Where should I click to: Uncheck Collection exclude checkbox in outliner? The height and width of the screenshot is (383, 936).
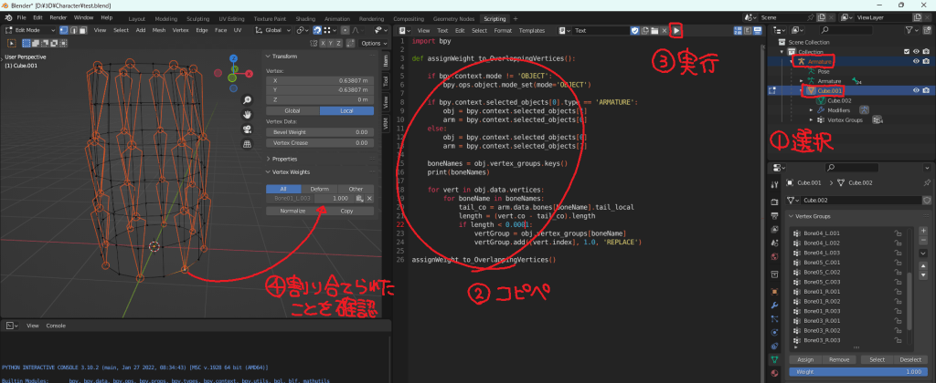pos(906,51)
